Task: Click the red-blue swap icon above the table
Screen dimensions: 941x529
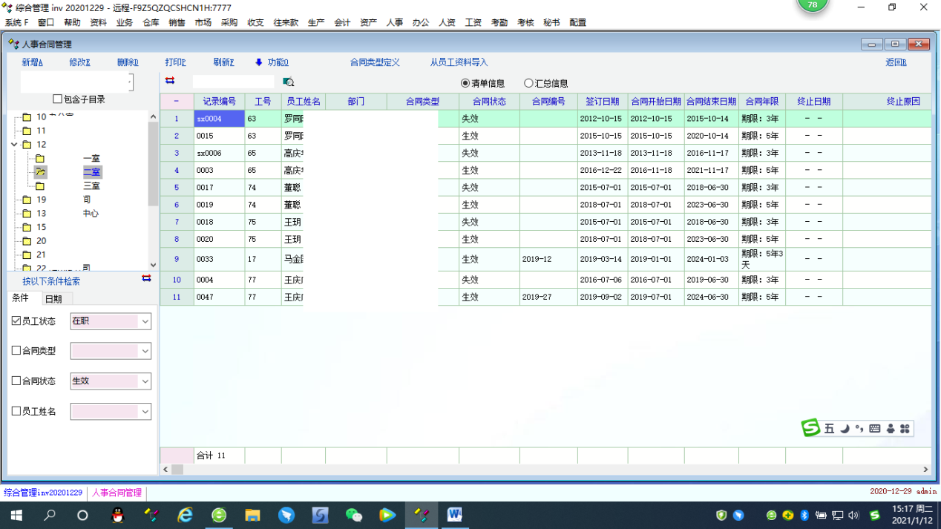Action: pos(170,81)
